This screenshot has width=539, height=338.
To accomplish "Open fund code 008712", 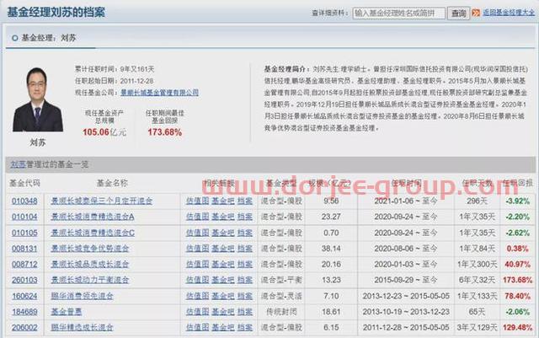I will (24, 265).
